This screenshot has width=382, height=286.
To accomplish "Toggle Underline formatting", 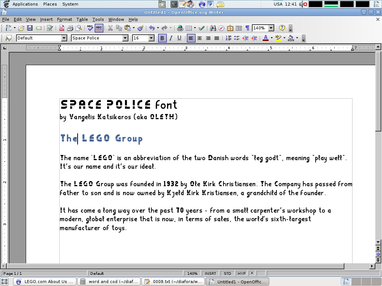I will [x=179, y=38].
